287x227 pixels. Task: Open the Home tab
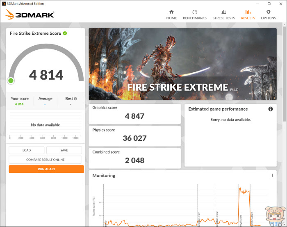pyautogui.click(x=171, y=15)
